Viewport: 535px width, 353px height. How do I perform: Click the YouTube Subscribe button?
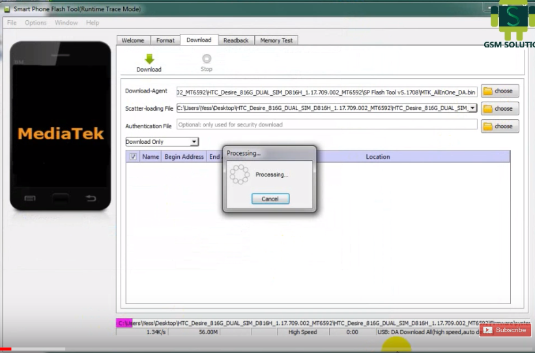(x=505, y=330)
